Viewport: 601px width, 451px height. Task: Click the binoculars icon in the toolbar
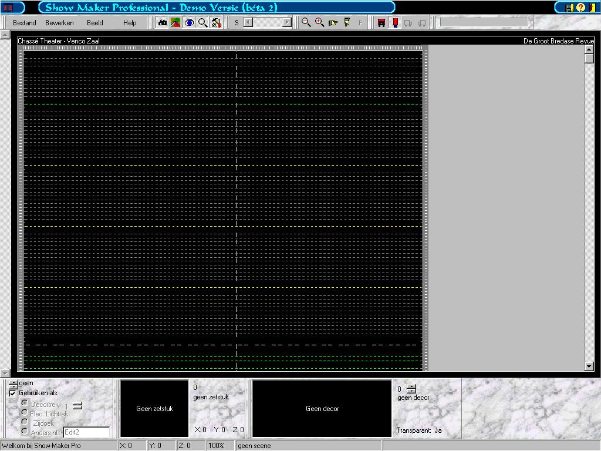point(163,23)
